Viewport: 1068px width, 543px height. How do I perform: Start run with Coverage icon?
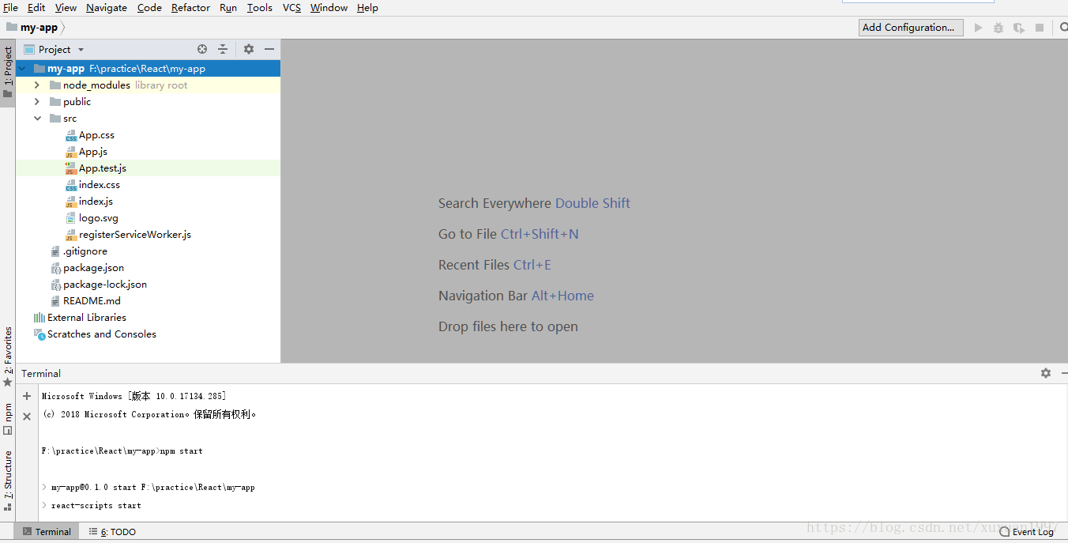pyautogui.click(x=1018, y=27)
